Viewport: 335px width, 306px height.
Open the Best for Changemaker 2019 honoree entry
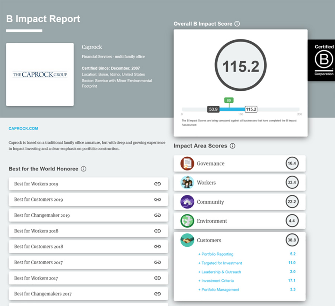[89, 215]
